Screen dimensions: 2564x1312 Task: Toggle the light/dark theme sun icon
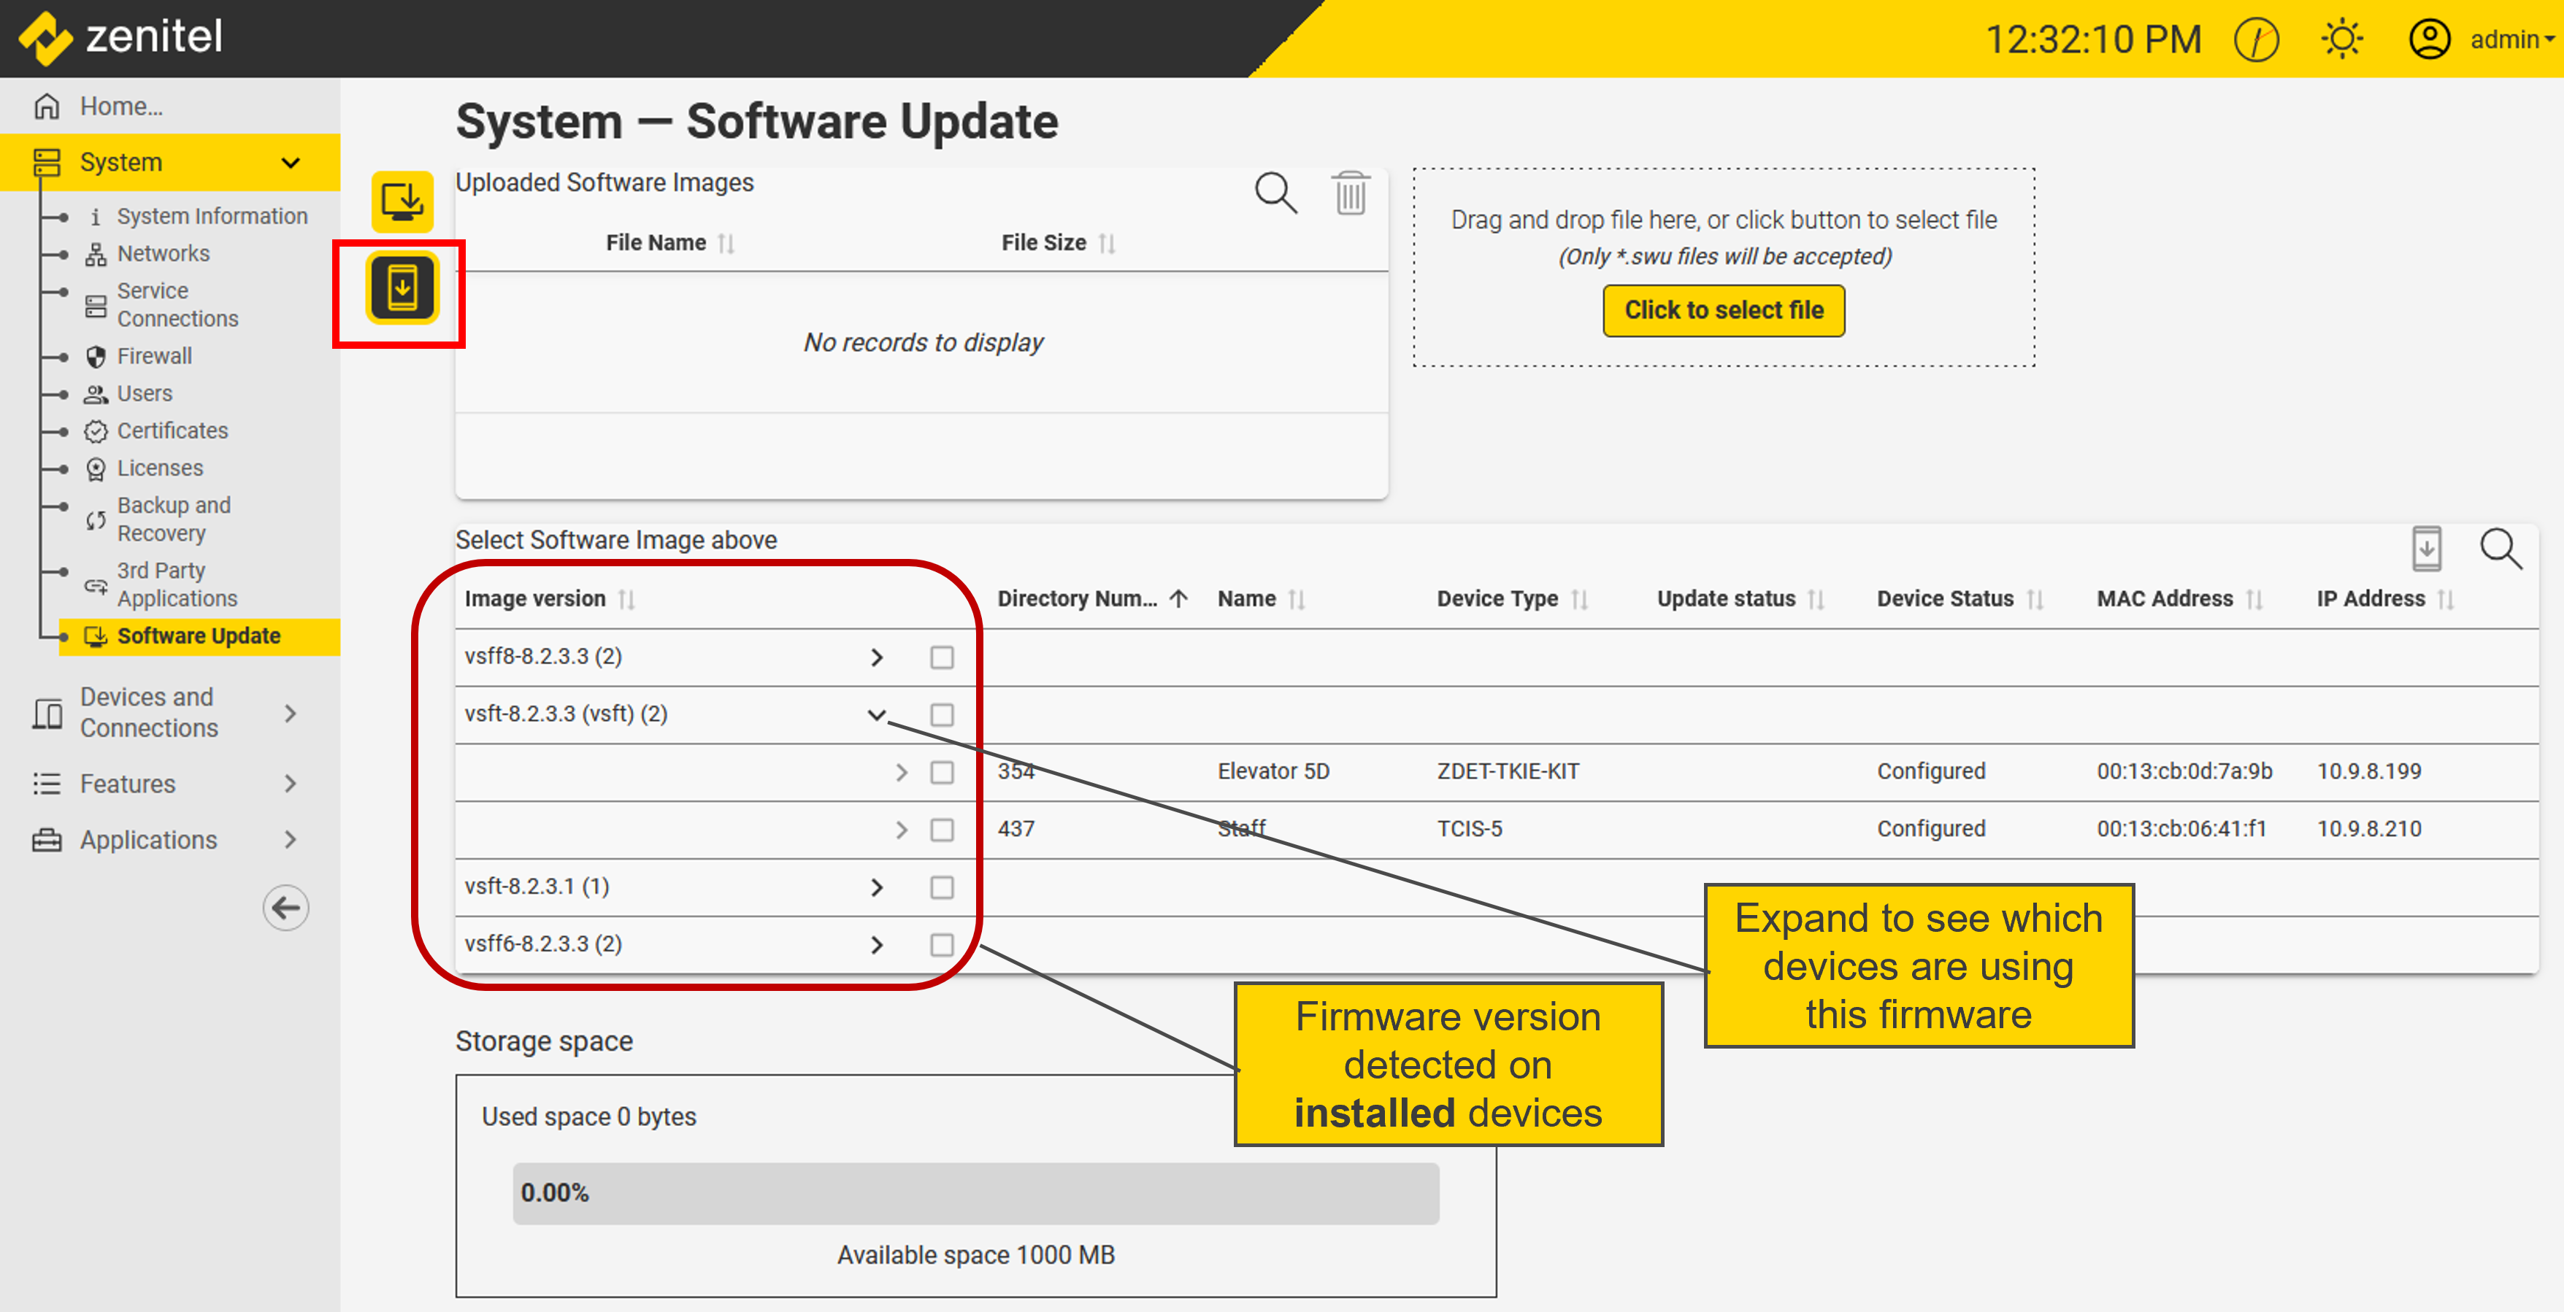[x=2341, y=40]
